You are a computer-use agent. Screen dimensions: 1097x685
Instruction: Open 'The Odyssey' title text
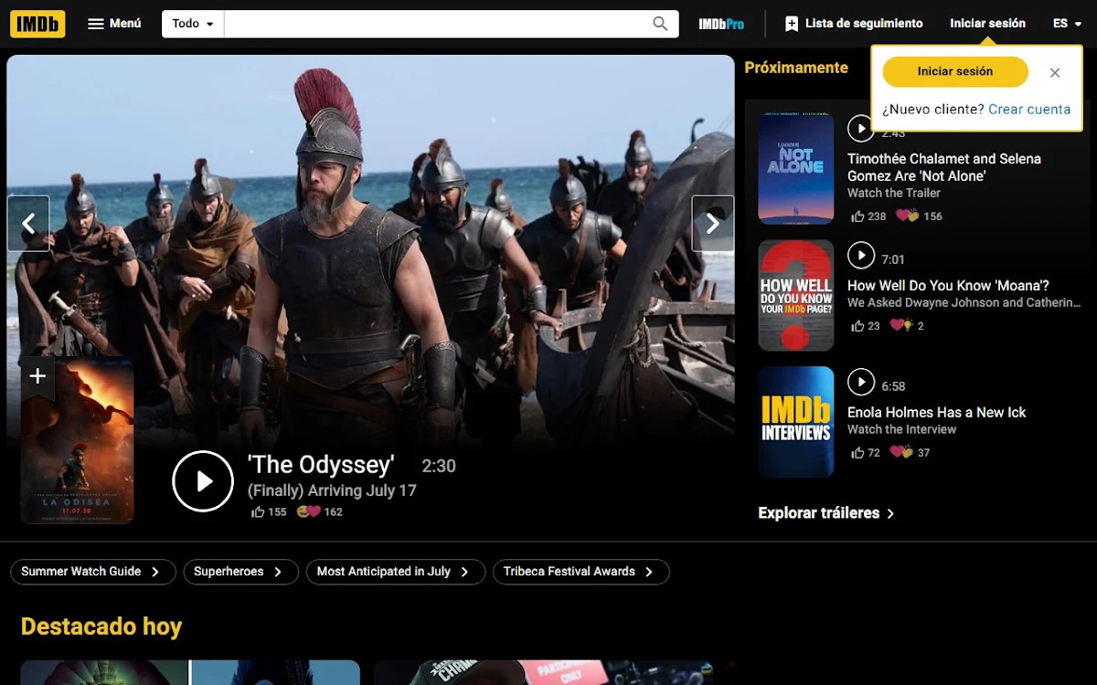click(x=321, y=465)
